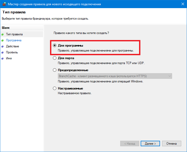Choose the 'Настраиваемые' rule type option
187x152 pixels.
(55, 88)
